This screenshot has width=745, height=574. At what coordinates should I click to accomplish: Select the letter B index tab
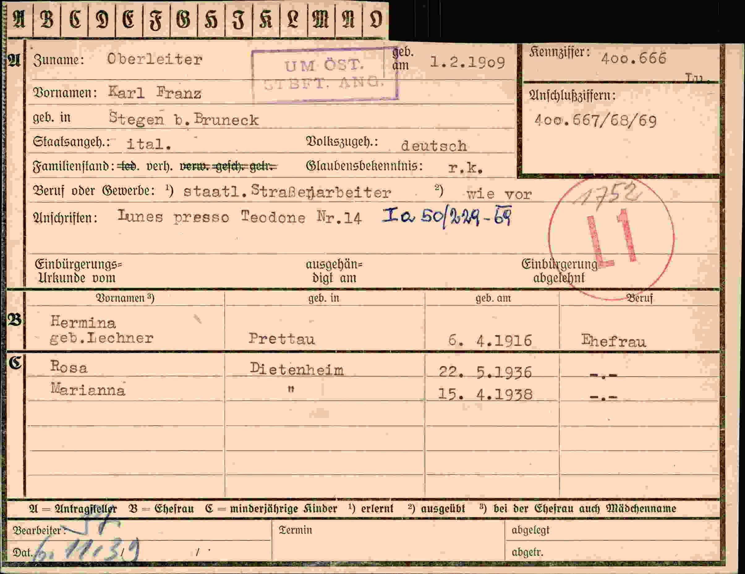tap(47, 19)
